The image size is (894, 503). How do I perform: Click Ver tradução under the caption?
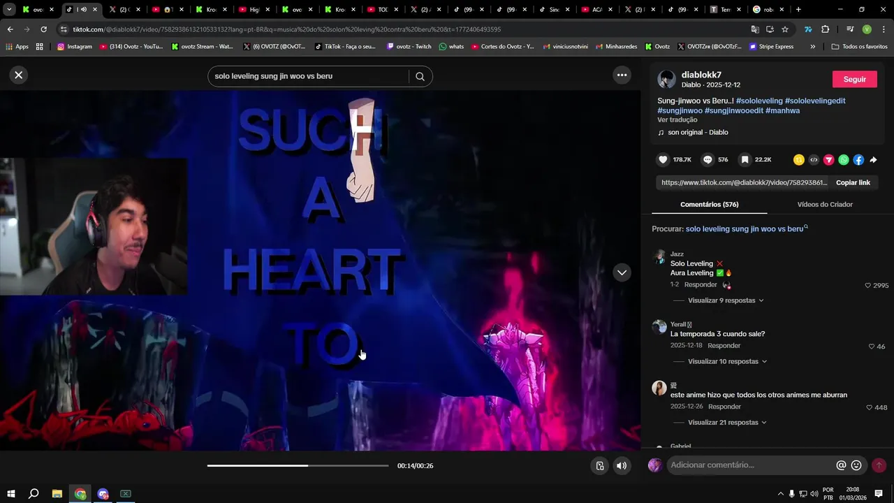[x=677, y=120]
